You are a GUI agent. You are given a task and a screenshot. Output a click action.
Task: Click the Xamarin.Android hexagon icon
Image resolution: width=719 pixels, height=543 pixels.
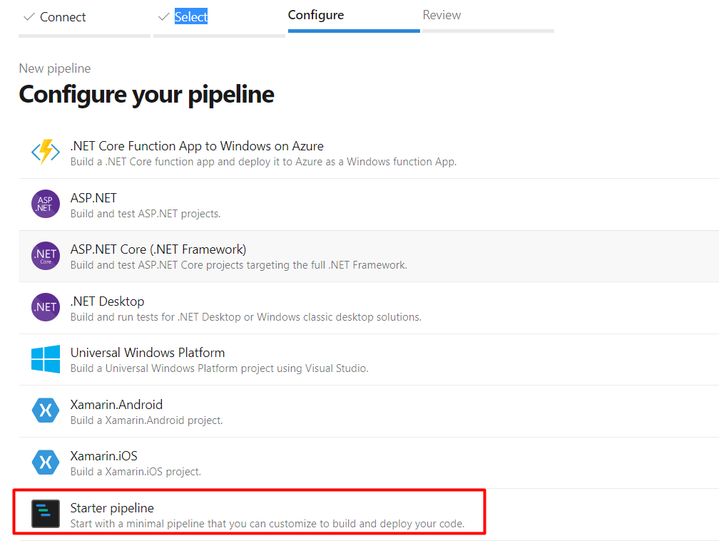point(46,410)
